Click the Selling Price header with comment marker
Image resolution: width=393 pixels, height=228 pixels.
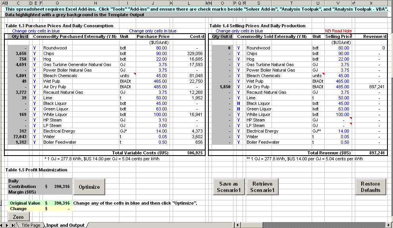point(338,36)
